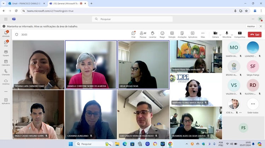The image size is (265, 148).
Task: Expand microphone options dropdown arrow
Action: (232, 35)
